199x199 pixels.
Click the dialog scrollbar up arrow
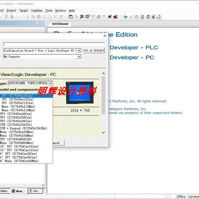coord(103,73)
